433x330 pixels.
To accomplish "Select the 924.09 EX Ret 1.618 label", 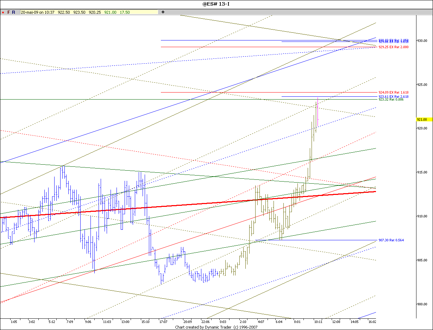I will (x=394, y=93).
